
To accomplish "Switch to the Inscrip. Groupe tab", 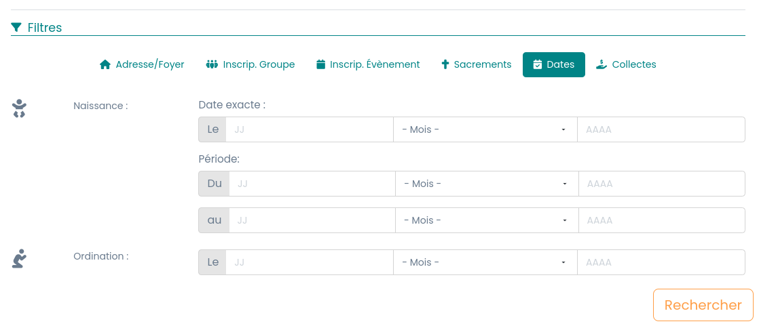I will point(250,64).
